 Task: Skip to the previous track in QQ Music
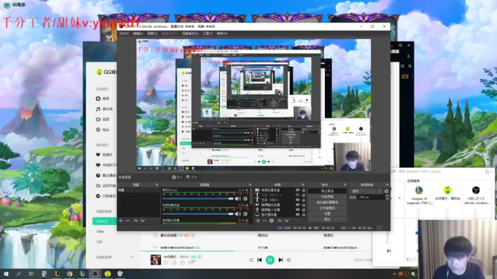coord(260,260)
